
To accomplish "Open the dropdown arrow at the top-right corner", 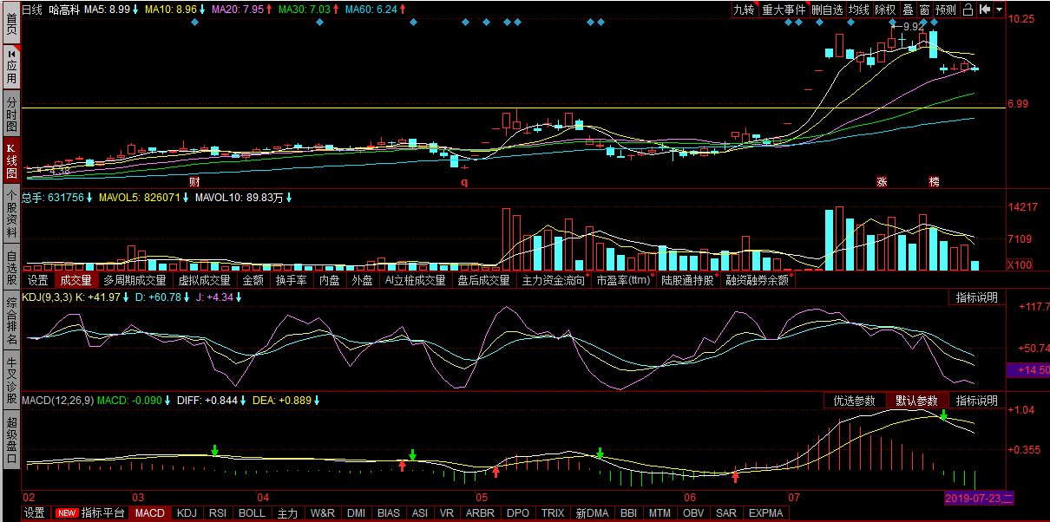I will pos(1000,10).
